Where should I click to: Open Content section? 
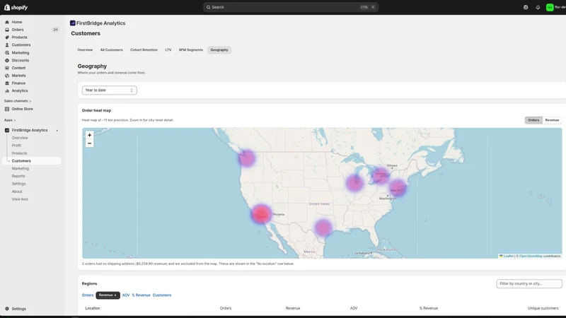coord(18,68)
